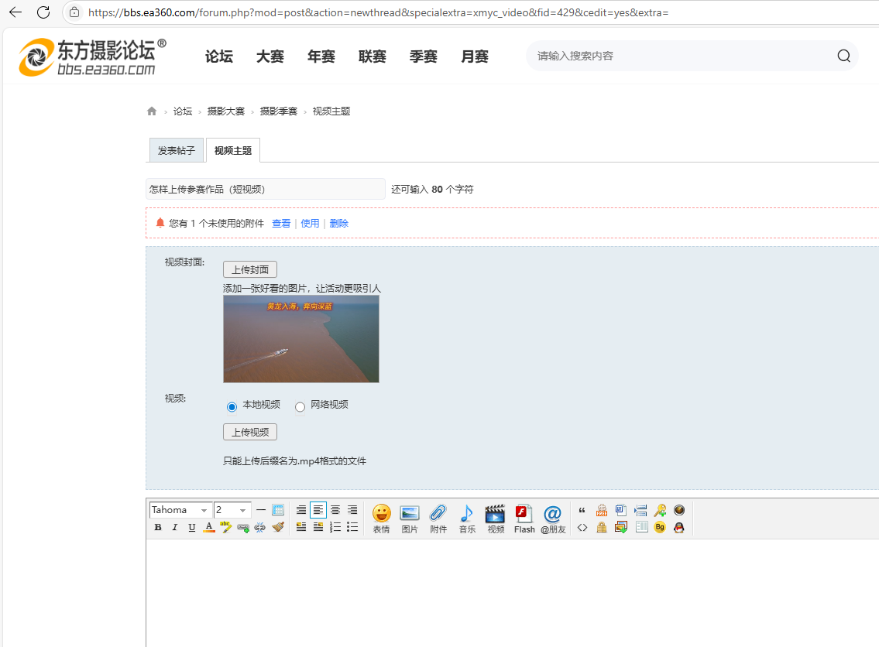Download remote images icon
Viewport: 879px width, 647px height.
(x=620, y=527)
